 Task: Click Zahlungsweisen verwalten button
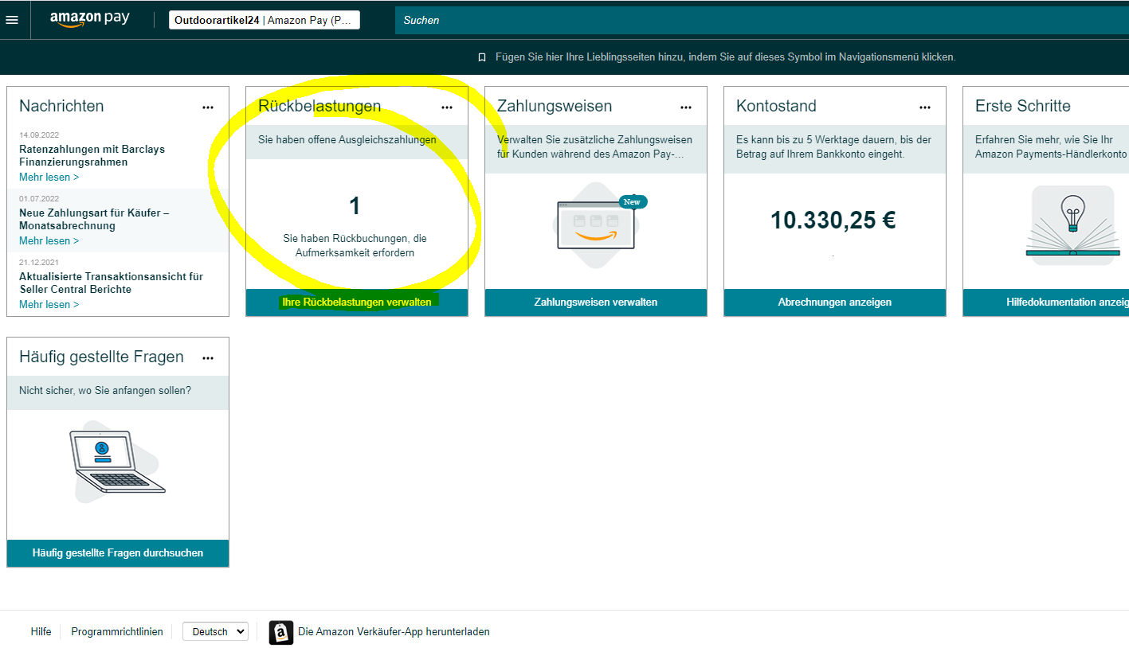[x=596, y=303]
